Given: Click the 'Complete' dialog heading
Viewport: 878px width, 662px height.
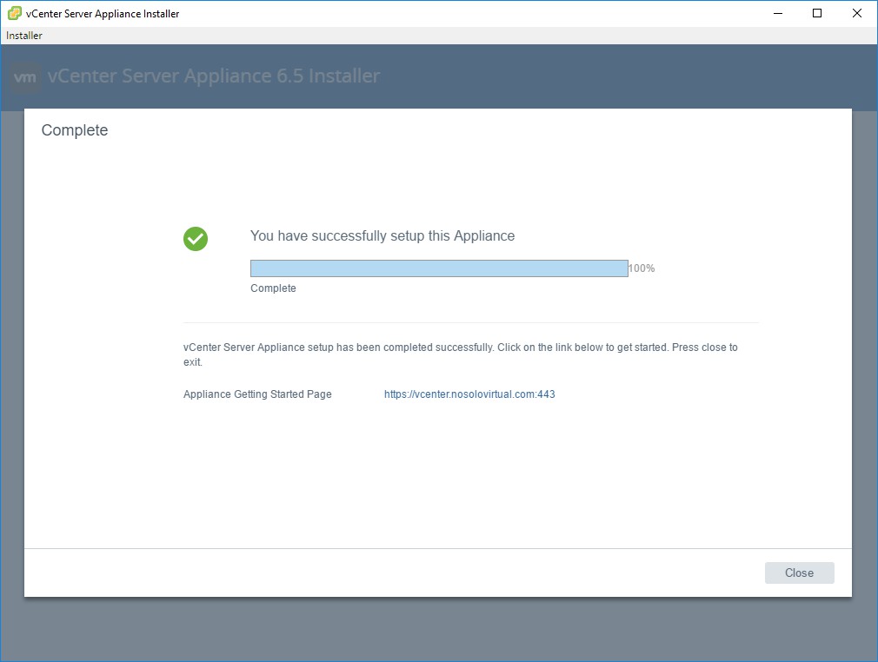Looking at the screenshot, I should coord(75,129).
